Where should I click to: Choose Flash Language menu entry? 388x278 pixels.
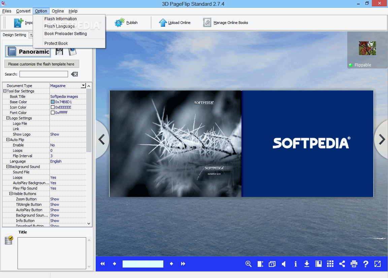pyautogui.click(x=69, y=26)
